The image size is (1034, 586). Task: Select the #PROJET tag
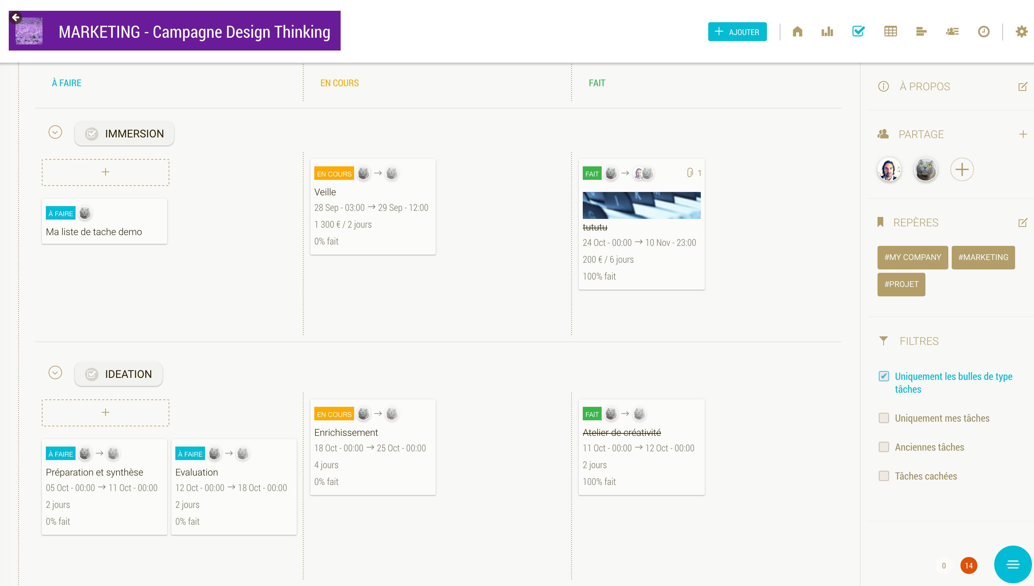901,285
